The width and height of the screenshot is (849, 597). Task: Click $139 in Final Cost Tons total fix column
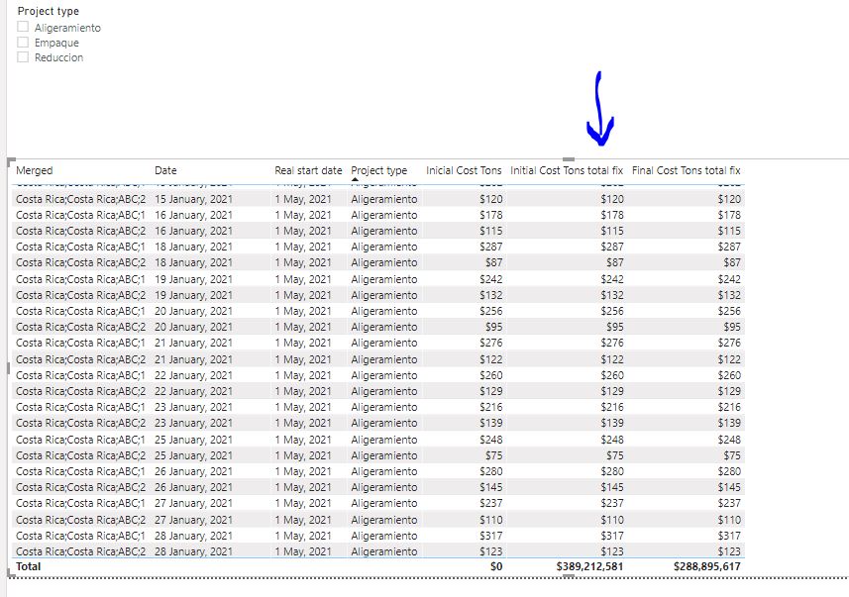[x=729, y=423]
